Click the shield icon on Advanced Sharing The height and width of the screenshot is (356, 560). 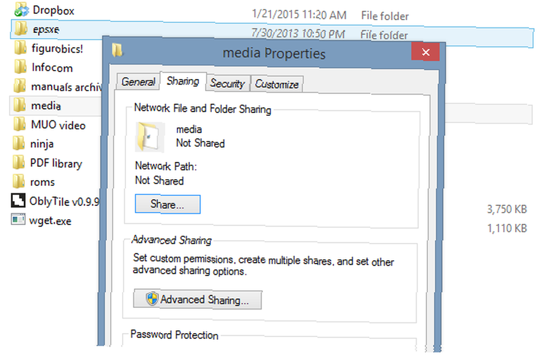pos(152,298)
